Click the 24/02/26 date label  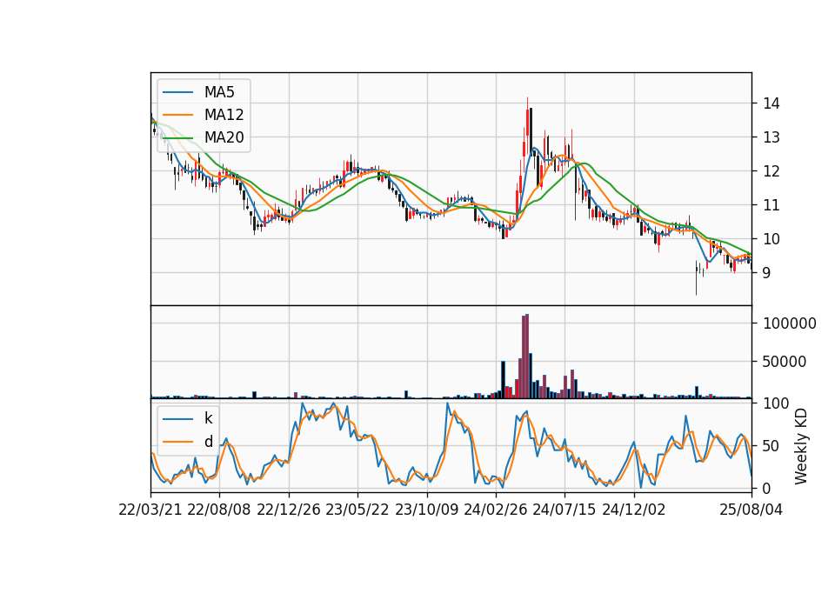[496, 510]
